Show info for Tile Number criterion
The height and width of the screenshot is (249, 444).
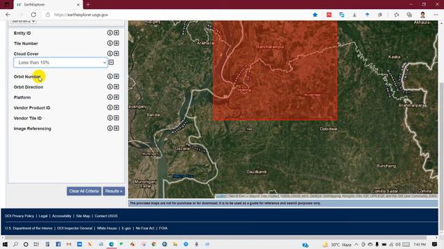coord(110,43)
